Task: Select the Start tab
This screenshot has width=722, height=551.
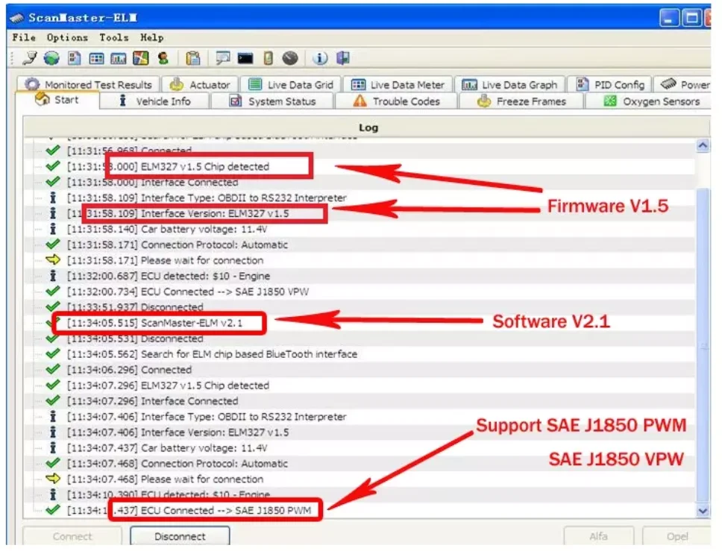Action: pyautogui.click(x=57, y=100)
